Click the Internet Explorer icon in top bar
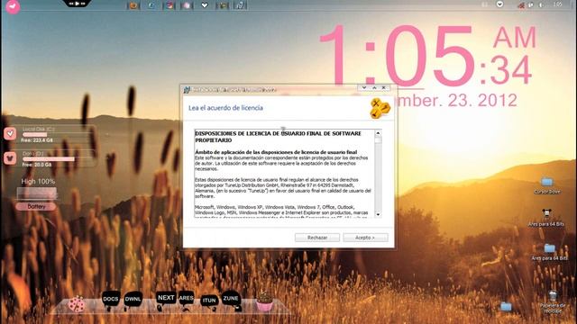577x324 pixels. pyautogui.click(x=151, y=5)
